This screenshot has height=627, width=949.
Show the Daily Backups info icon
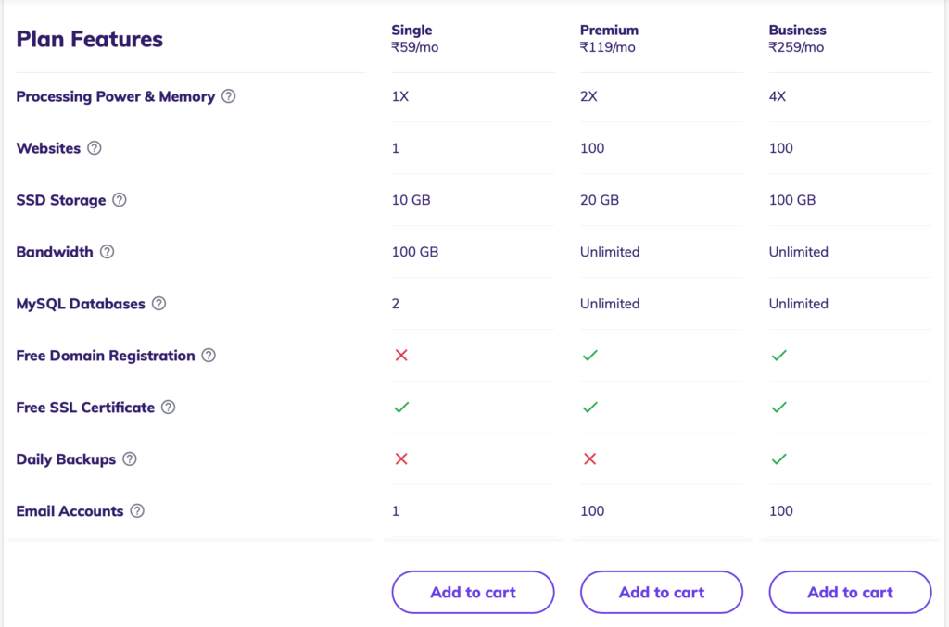[x=130, y=459]
